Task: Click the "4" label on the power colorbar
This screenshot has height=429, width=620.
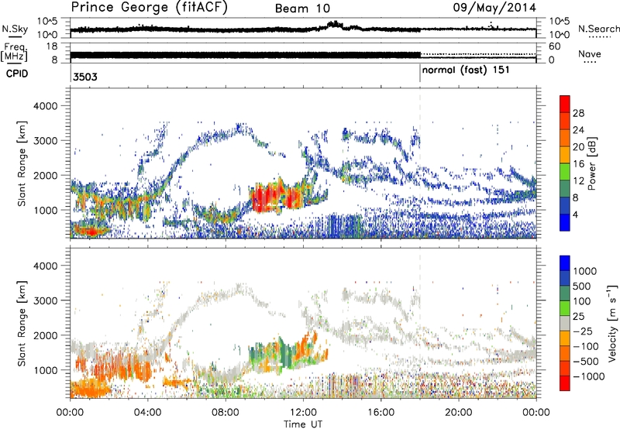Action: point(575,214)
